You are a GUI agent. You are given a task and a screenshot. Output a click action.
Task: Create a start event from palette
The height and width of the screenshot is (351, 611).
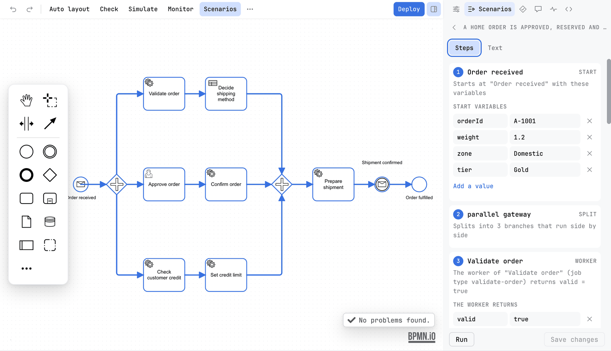click(26, 152)
